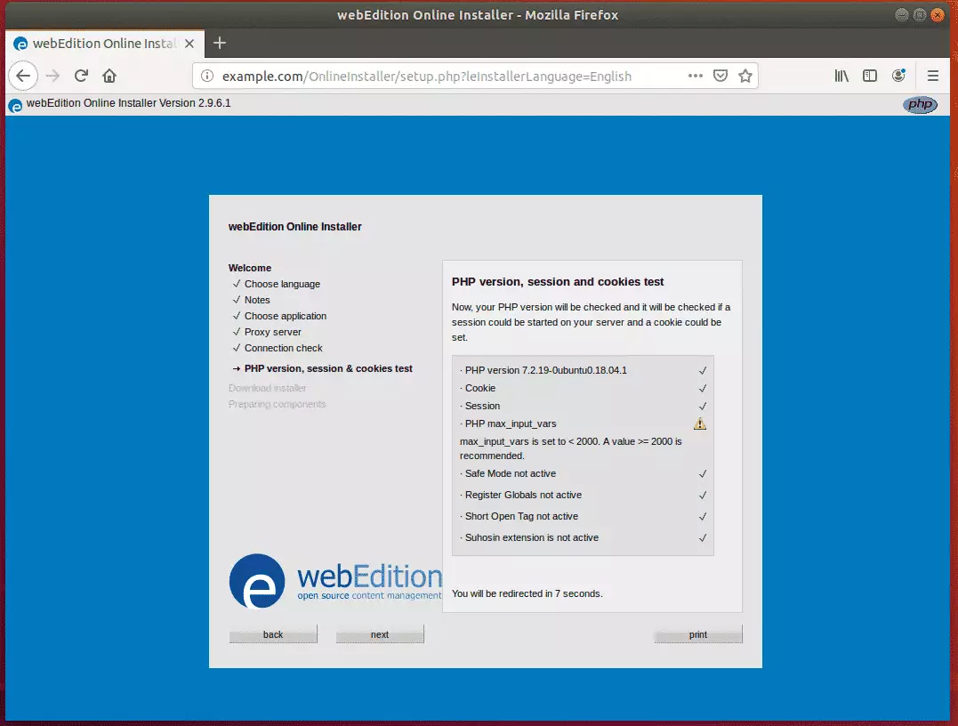Click the redirect countdown message
The height and width of the screenshot is (726, 958).
click(x=527, y=593)
